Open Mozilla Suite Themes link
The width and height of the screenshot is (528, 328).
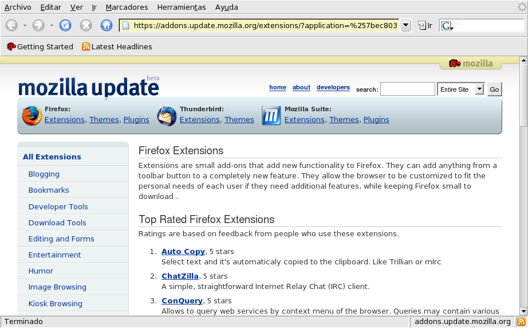[x=344, y=120]
